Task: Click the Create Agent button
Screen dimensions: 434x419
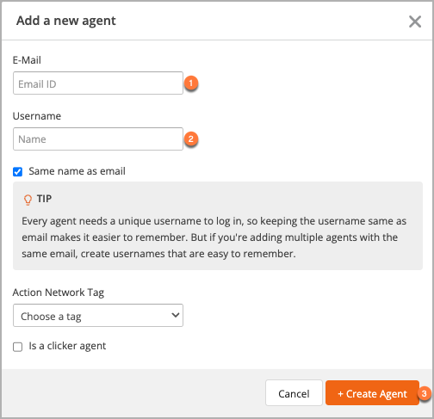Action: 372,393
